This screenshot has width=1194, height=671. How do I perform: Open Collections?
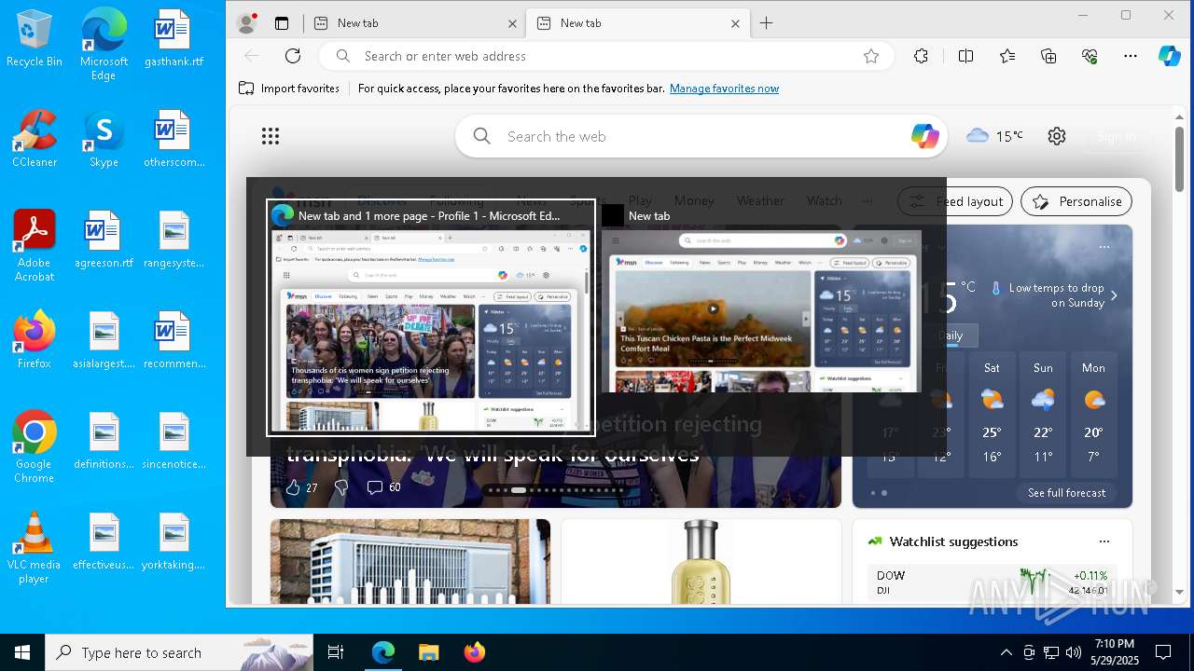1048,56
